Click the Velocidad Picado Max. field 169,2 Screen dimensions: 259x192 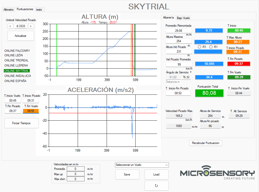(179, 116)
